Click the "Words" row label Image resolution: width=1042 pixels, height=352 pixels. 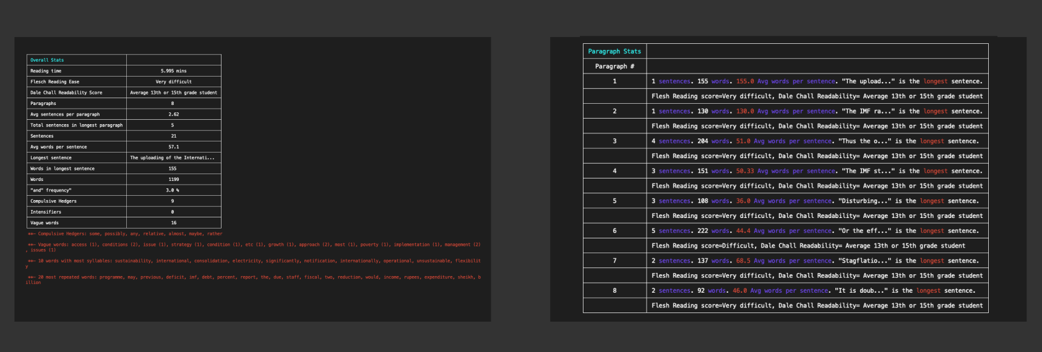coord(37,180)
